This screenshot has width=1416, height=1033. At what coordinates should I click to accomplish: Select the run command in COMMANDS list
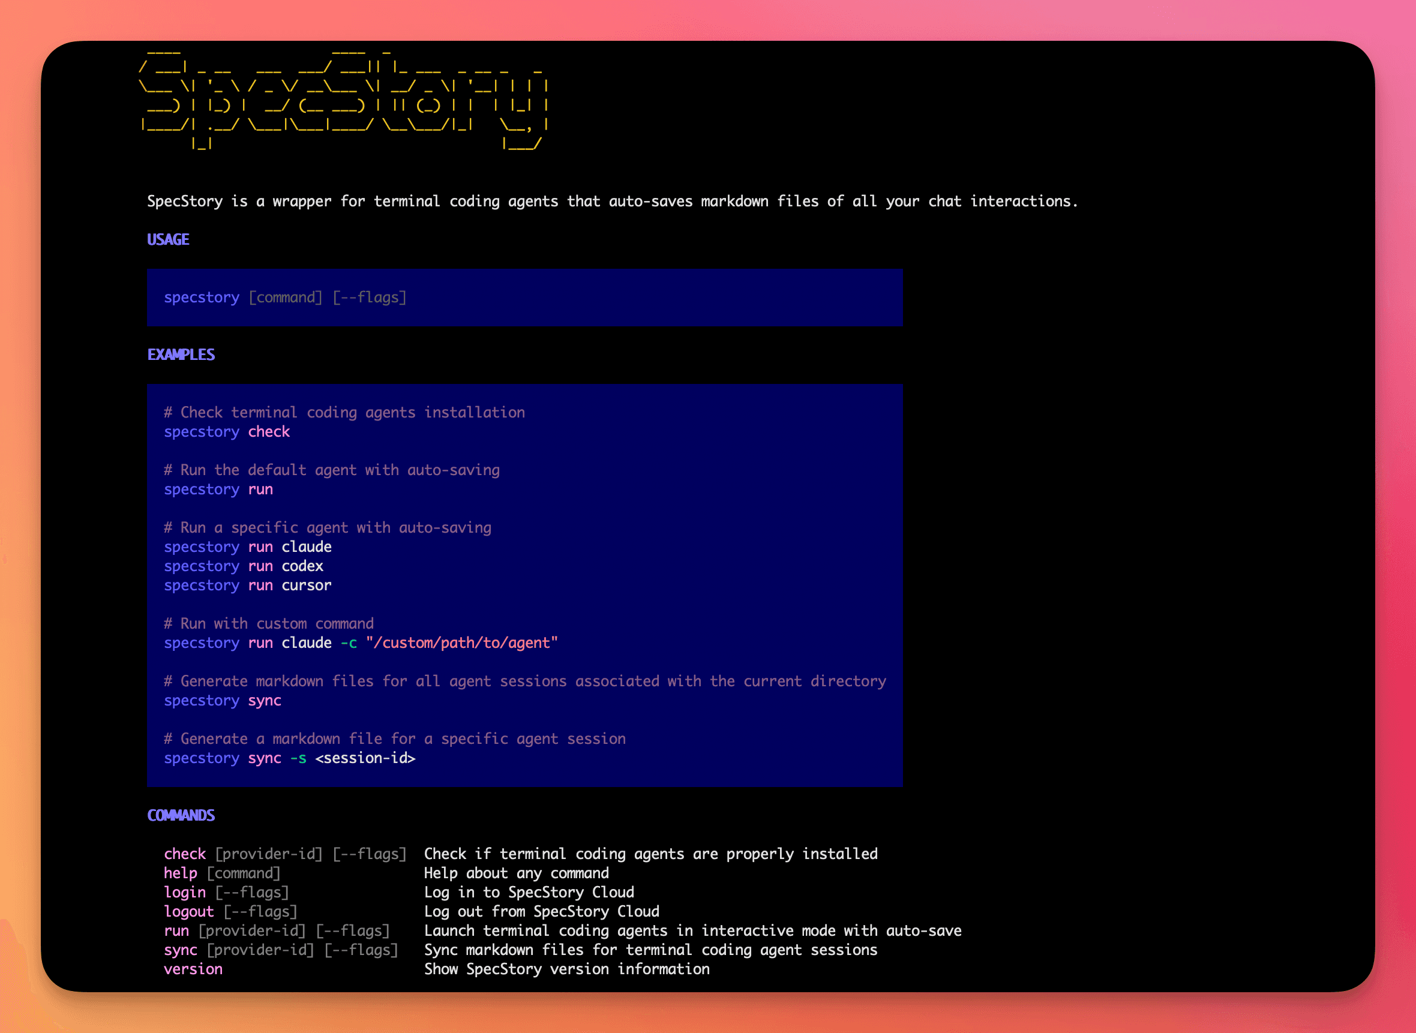(x=177, y=930)
